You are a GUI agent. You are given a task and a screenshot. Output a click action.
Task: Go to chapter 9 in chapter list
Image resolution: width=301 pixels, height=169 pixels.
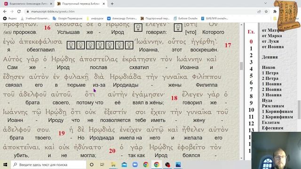coord(251,103)
